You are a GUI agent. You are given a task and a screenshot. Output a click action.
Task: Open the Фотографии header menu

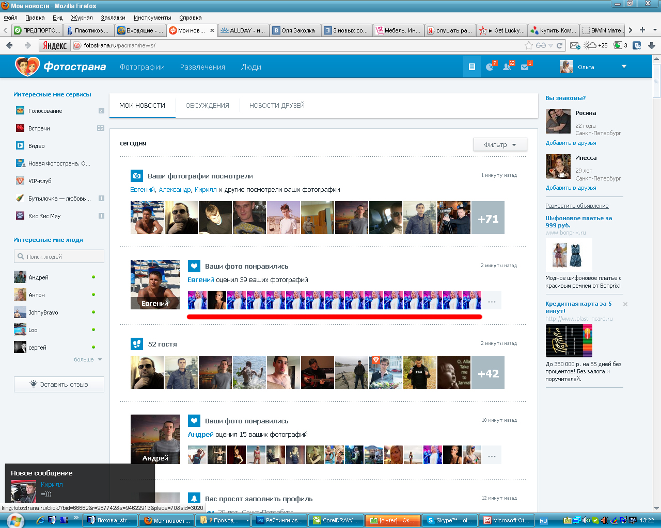[x=142, y=67]
